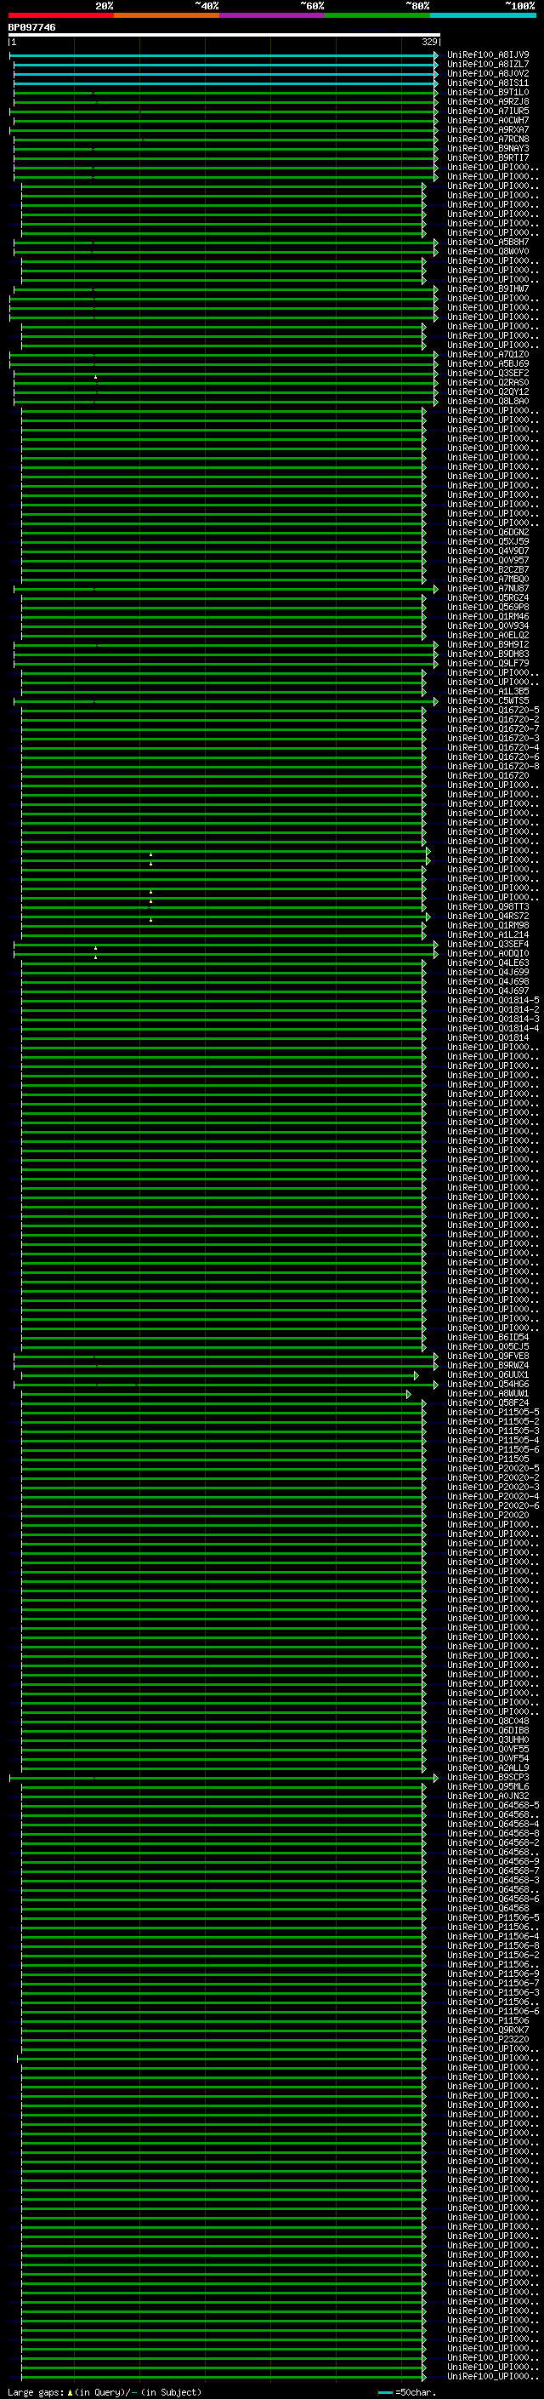The width and height of the screenshot is (544, 2399).
Task: Click the white query sequence bar
Action: pyautogui.click(x=224, y=34)
